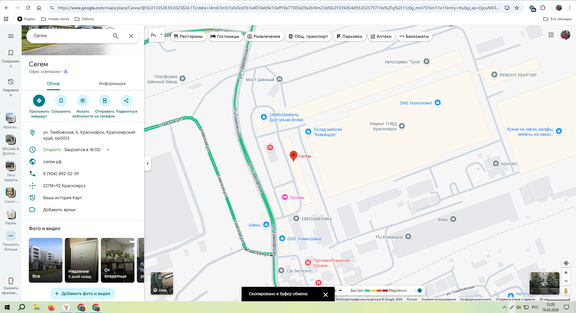The height and width of the screenshot is (313, 576).
Task: Click the Искать поблизости nearby icon
Action: pos(83,101)
